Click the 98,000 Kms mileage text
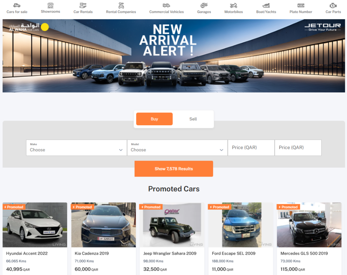The image size is (347, 275). 154,261
